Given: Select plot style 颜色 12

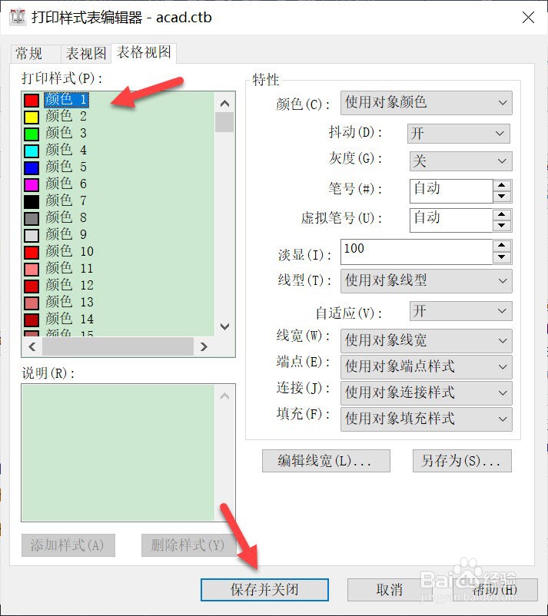Looking at the screenshot, I should coord(69,285).
